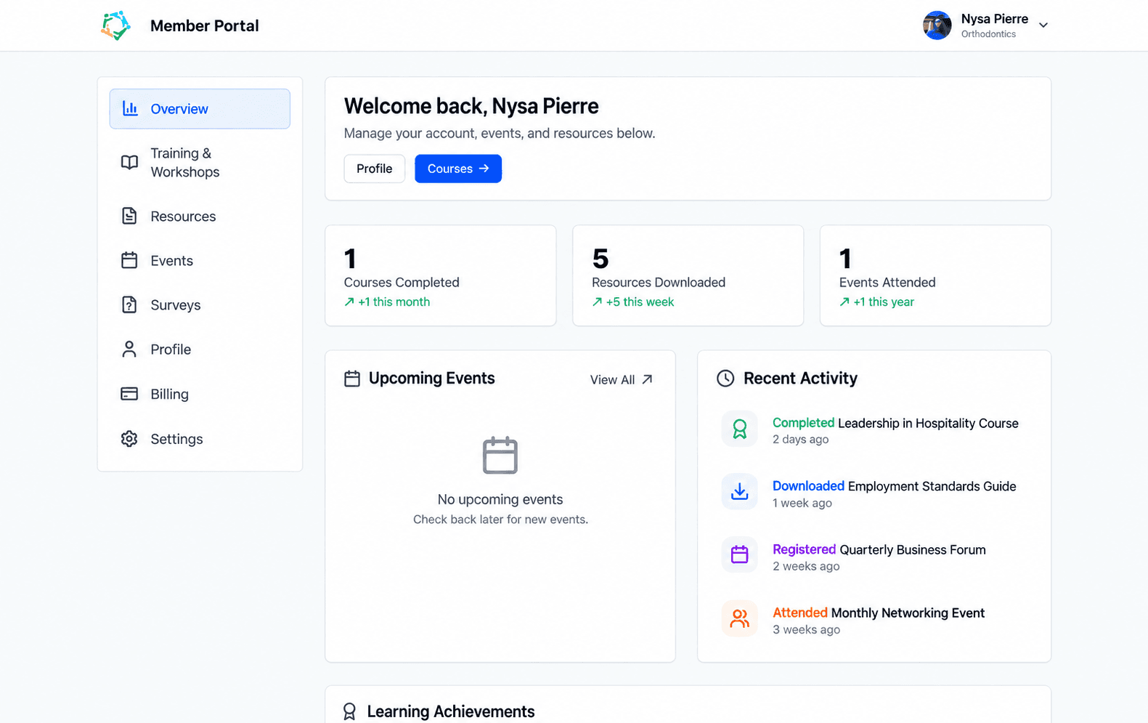Screen dimensions: 1148x723
Task: Click the '2 days ago' timestamp
Action: tap(801, 440)
